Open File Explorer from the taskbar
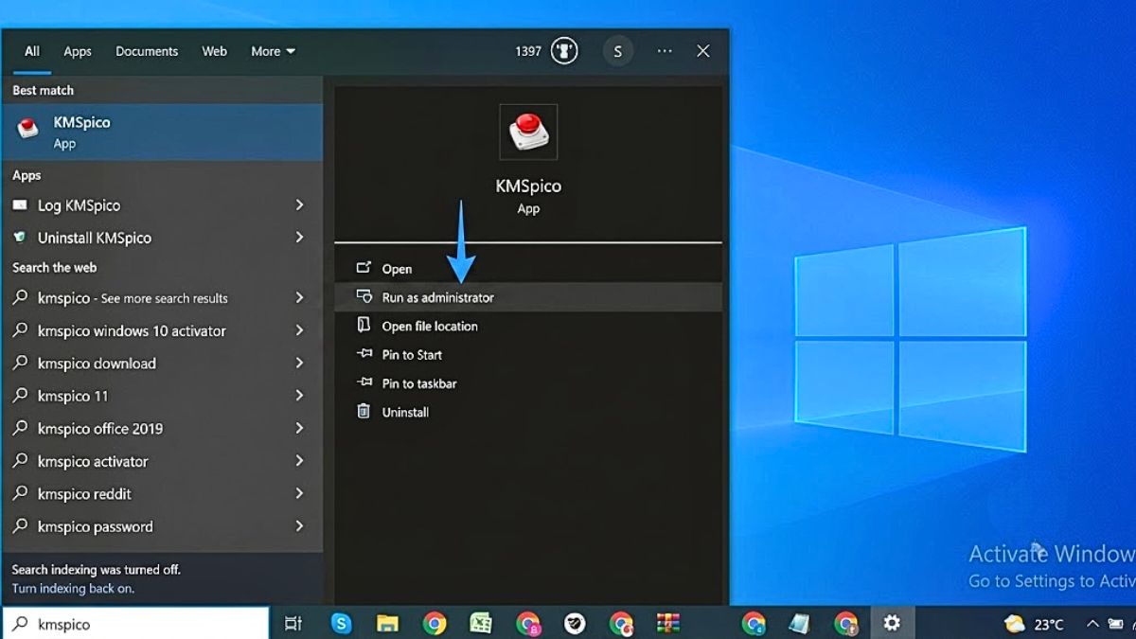1136x639 pixels. tap(387, 623)
